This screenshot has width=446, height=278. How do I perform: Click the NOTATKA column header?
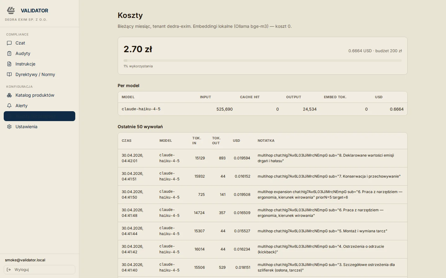click(266, 141)
